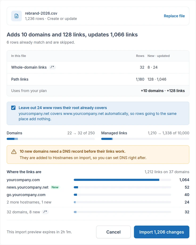This screenshot has height=245, width=196.
Task: Expand the 2 more hostnames, 1 new row
Action: click(98, 202)
